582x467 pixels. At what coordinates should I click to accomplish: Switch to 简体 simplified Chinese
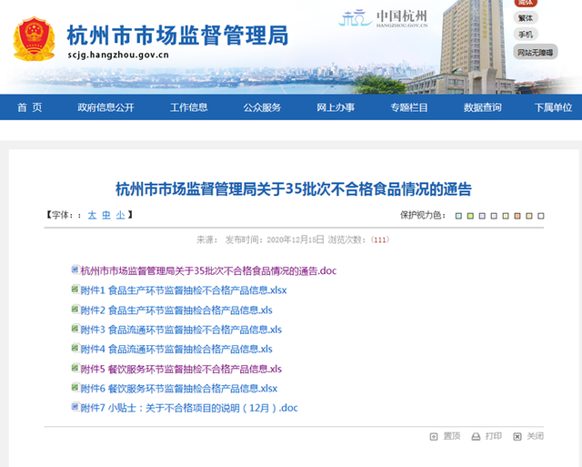pos(526,3)
